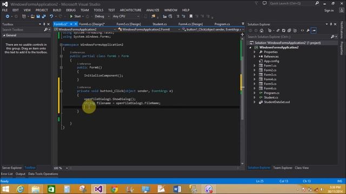
Task: Close the Form6.cs* editor tab
Action: (76, 24)
